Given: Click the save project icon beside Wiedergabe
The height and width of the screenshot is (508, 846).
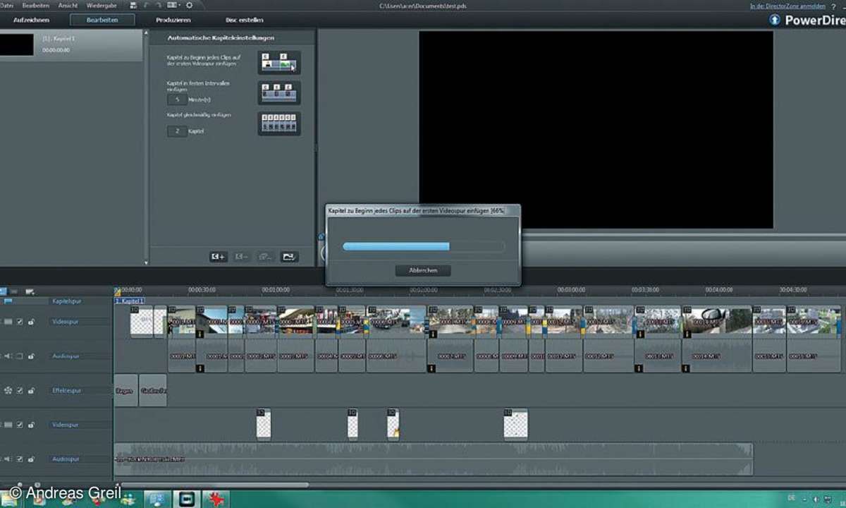Looking at the screenshot, I should pyautogui.click(x=132, y=5).
